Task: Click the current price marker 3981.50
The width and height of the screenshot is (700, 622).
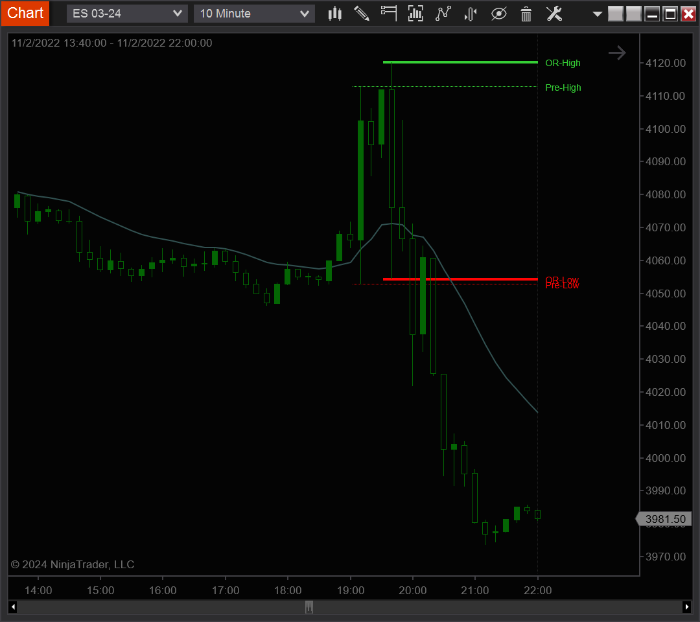Action: (664, 519)
